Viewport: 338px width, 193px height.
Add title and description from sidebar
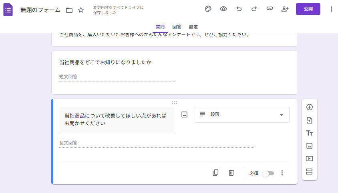click(x=309, y=133)
